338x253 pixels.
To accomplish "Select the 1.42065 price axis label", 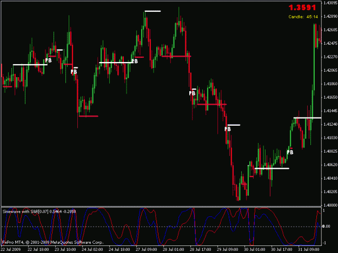I will (x=330, y=71).
